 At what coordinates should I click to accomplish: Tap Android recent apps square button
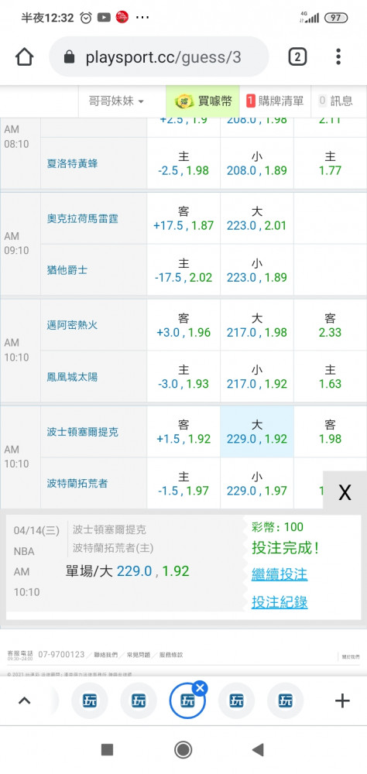107,750
